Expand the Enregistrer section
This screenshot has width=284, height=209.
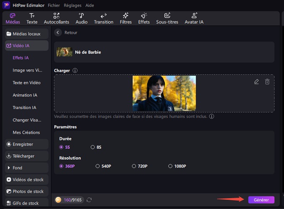(26, 144)
